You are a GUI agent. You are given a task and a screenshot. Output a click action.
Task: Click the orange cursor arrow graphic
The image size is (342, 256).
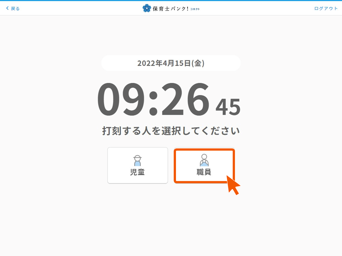pyautogui.click(x=233, y=185)
